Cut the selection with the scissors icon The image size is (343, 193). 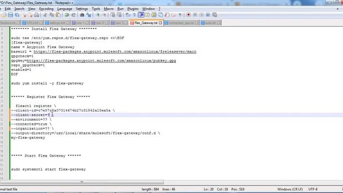[45, 15]
